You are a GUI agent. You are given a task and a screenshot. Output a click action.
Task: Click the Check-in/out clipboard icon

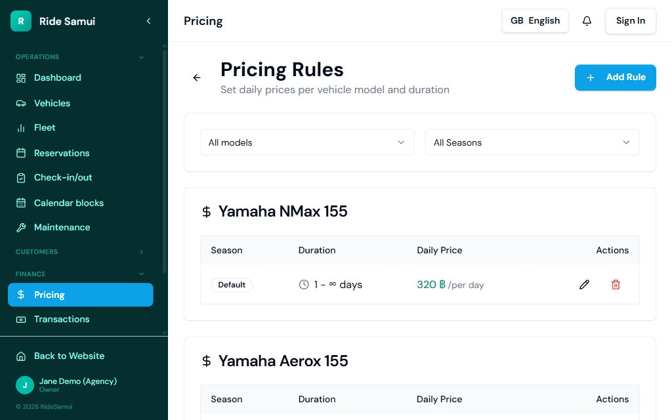[x=21, y=178]
